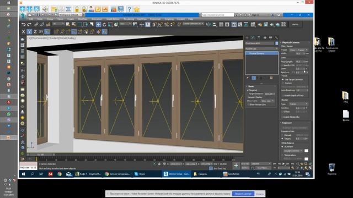Toggle 3D Snaps icon
The height and width of the screenshot is (198, 353).
coord(154,24)
